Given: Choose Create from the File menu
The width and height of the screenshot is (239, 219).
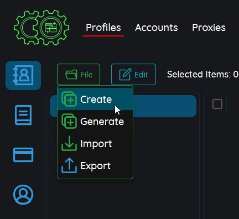Looking at the screenshot, I should (x=95, y=99).
